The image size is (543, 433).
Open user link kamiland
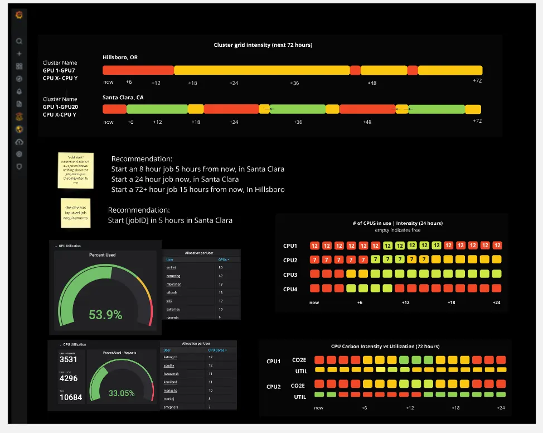point(170,382)
